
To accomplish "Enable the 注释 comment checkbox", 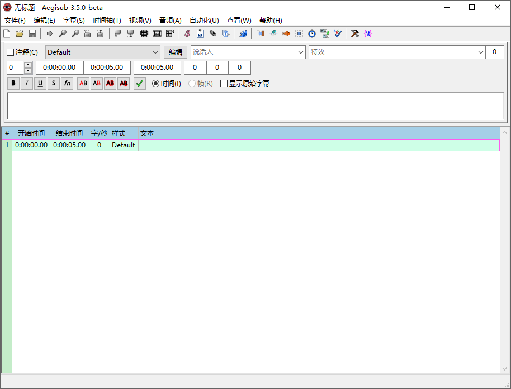I will click(x=11, y=52).
